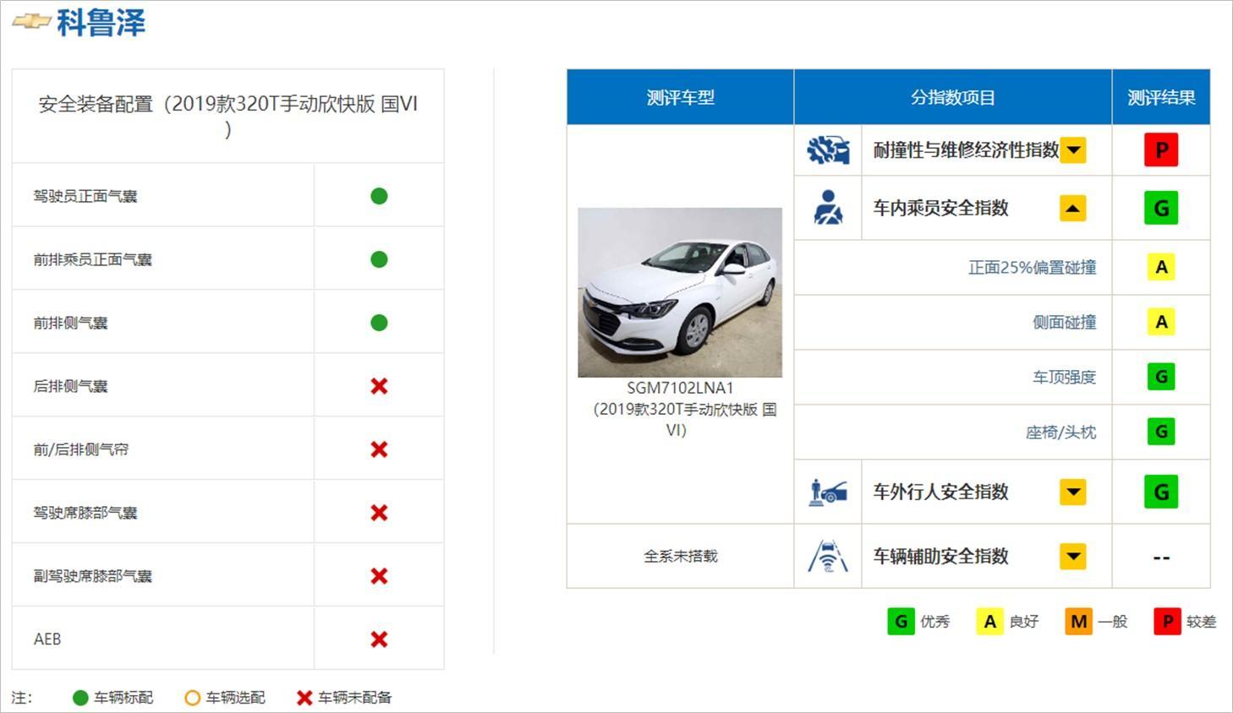
Task: Click the red P 较差 legend badge
Action: [1167, 622]
